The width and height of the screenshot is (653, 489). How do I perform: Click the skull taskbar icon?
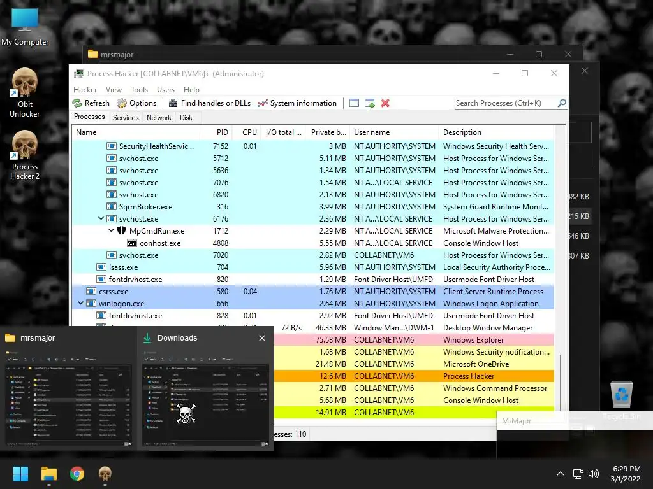tap(105, 474)
